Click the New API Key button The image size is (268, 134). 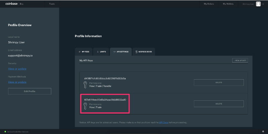pos(240,60)
